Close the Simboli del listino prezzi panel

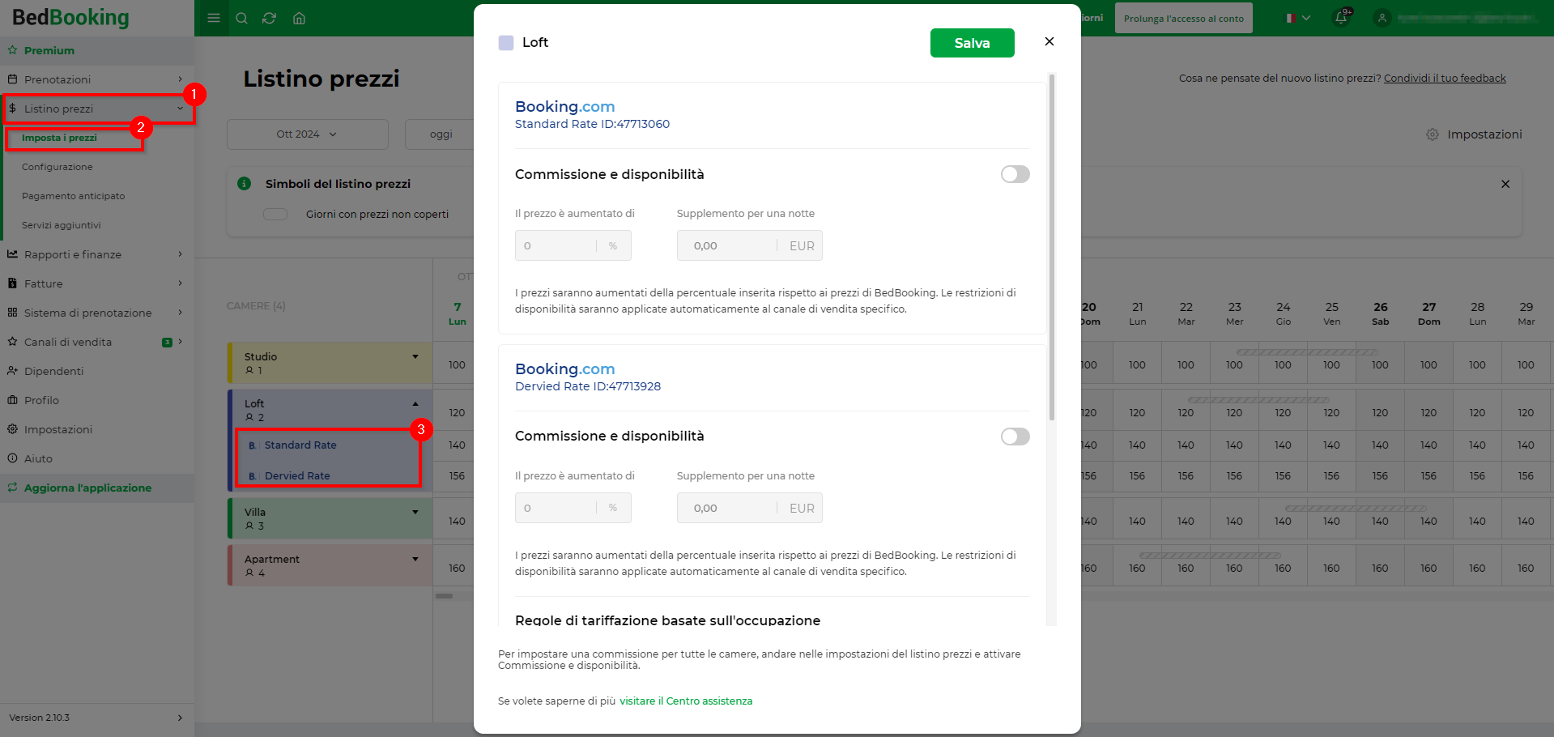point(1505,184)
